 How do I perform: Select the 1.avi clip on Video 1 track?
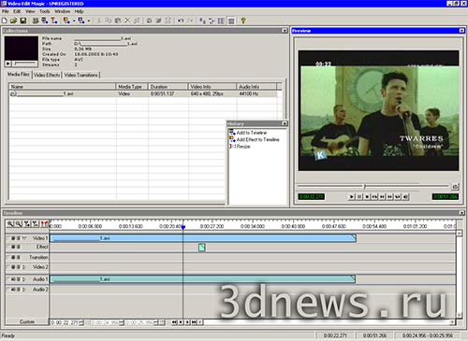coord(203,238)
